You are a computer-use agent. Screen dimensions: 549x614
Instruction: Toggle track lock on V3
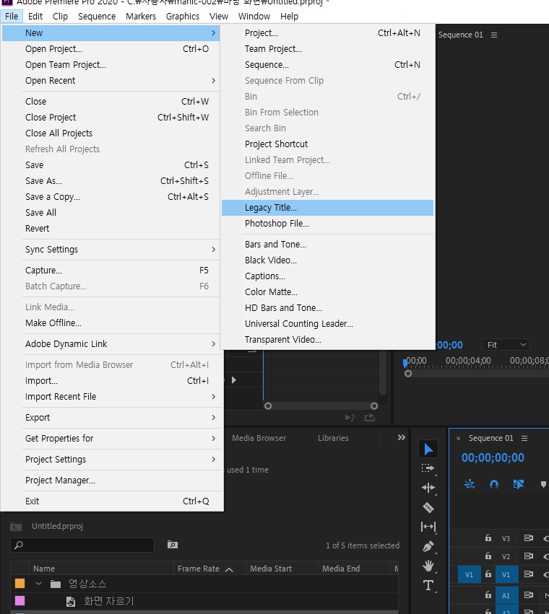(488, 538)
